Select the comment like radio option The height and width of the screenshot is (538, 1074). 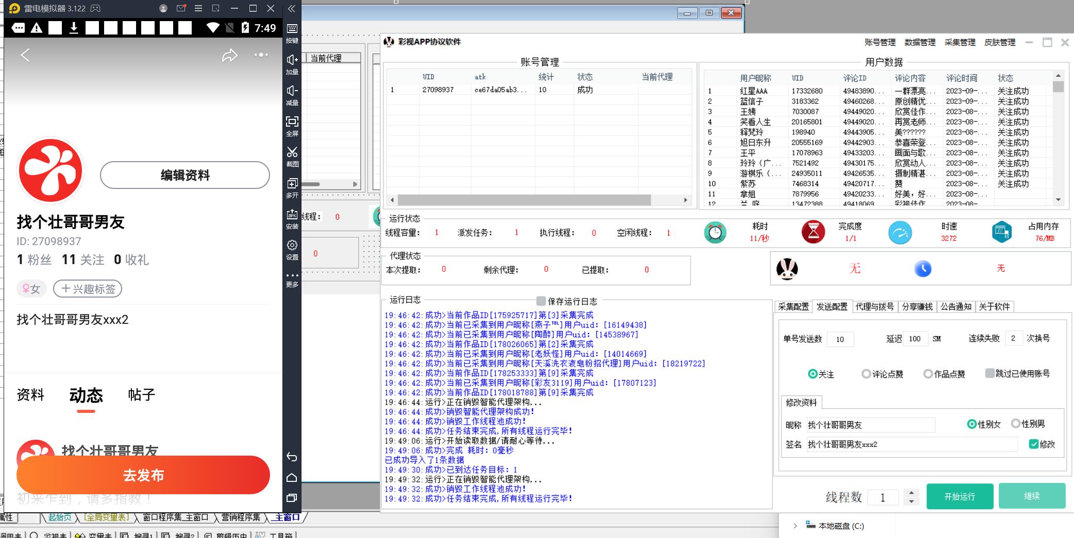tap(866, 374)
